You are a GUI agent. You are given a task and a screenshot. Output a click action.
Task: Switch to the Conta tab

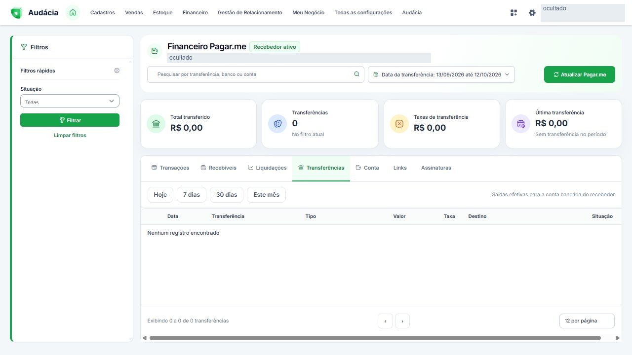(x=367, y=168)
